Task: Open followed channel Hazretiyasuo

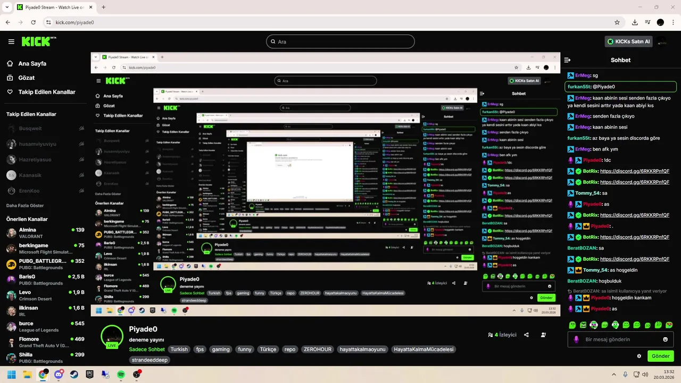Action: point(45,160)
